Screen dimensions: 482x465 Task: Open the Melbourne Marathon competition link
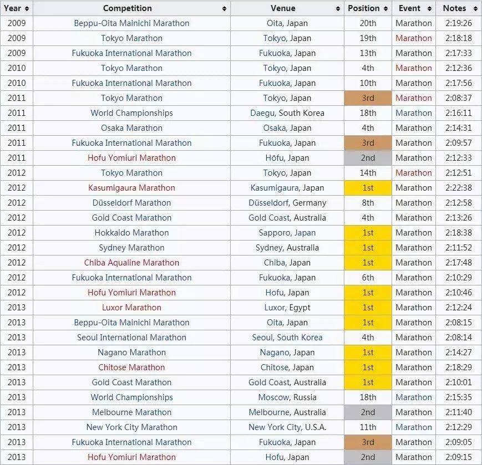131,412
